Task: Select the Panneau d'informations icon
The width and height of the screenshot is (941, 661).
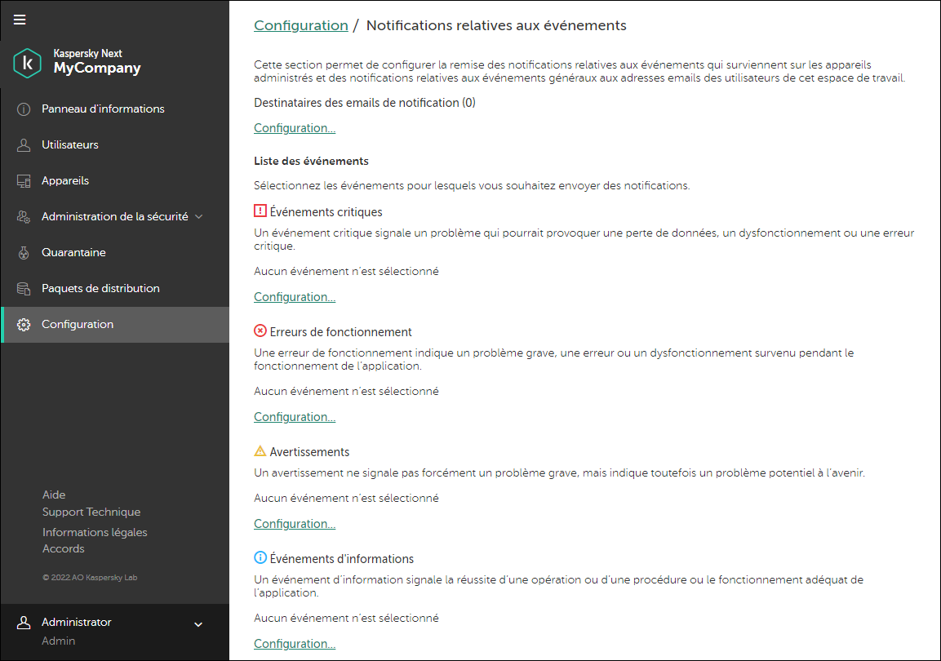Action: point(24,108)
